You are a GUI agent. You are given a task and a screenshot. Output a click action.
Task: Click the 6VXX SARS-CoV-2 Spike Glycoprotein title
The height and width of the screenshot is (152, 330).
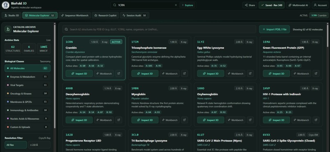click(x=289, y=141)
